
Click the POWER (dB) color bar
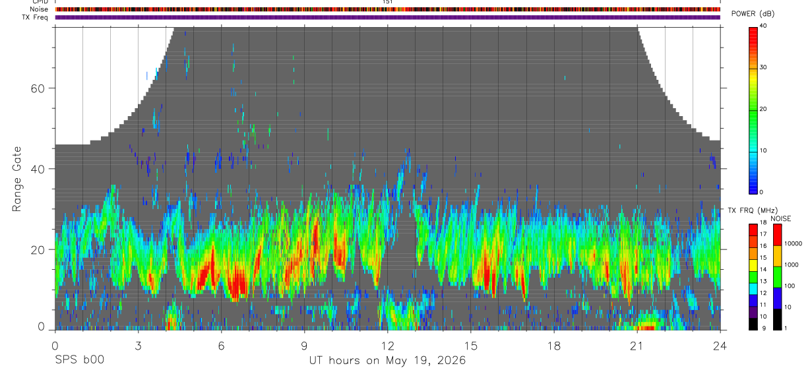tap(753, 109)
